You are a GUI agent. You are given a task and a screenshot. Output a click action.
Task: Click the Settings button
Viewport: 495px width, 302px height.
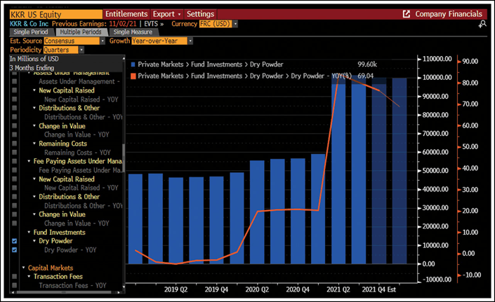[x=201, y=14]
